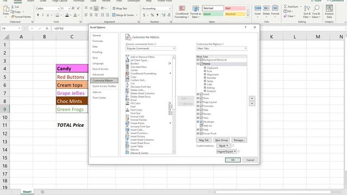Click Cancel in Excel Options dialog

[x=250, y=160]
